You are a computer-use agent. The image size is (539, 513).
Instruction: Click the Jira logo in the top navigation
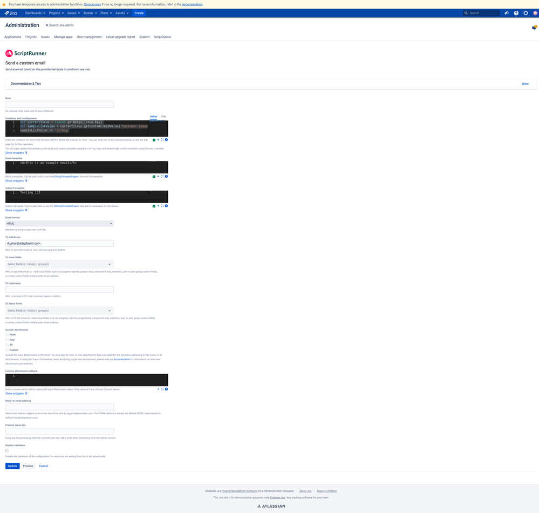click(10, 13)
